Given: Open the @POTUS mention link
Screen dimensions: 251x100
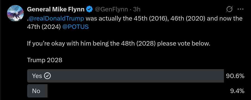Looking at the screenshot, I should (75, 27).
